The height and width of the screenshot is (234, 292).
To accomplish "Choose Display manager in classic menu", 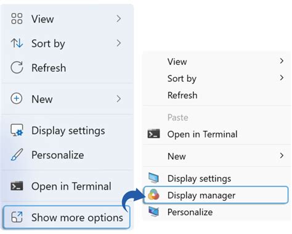I will click(216, 195).
